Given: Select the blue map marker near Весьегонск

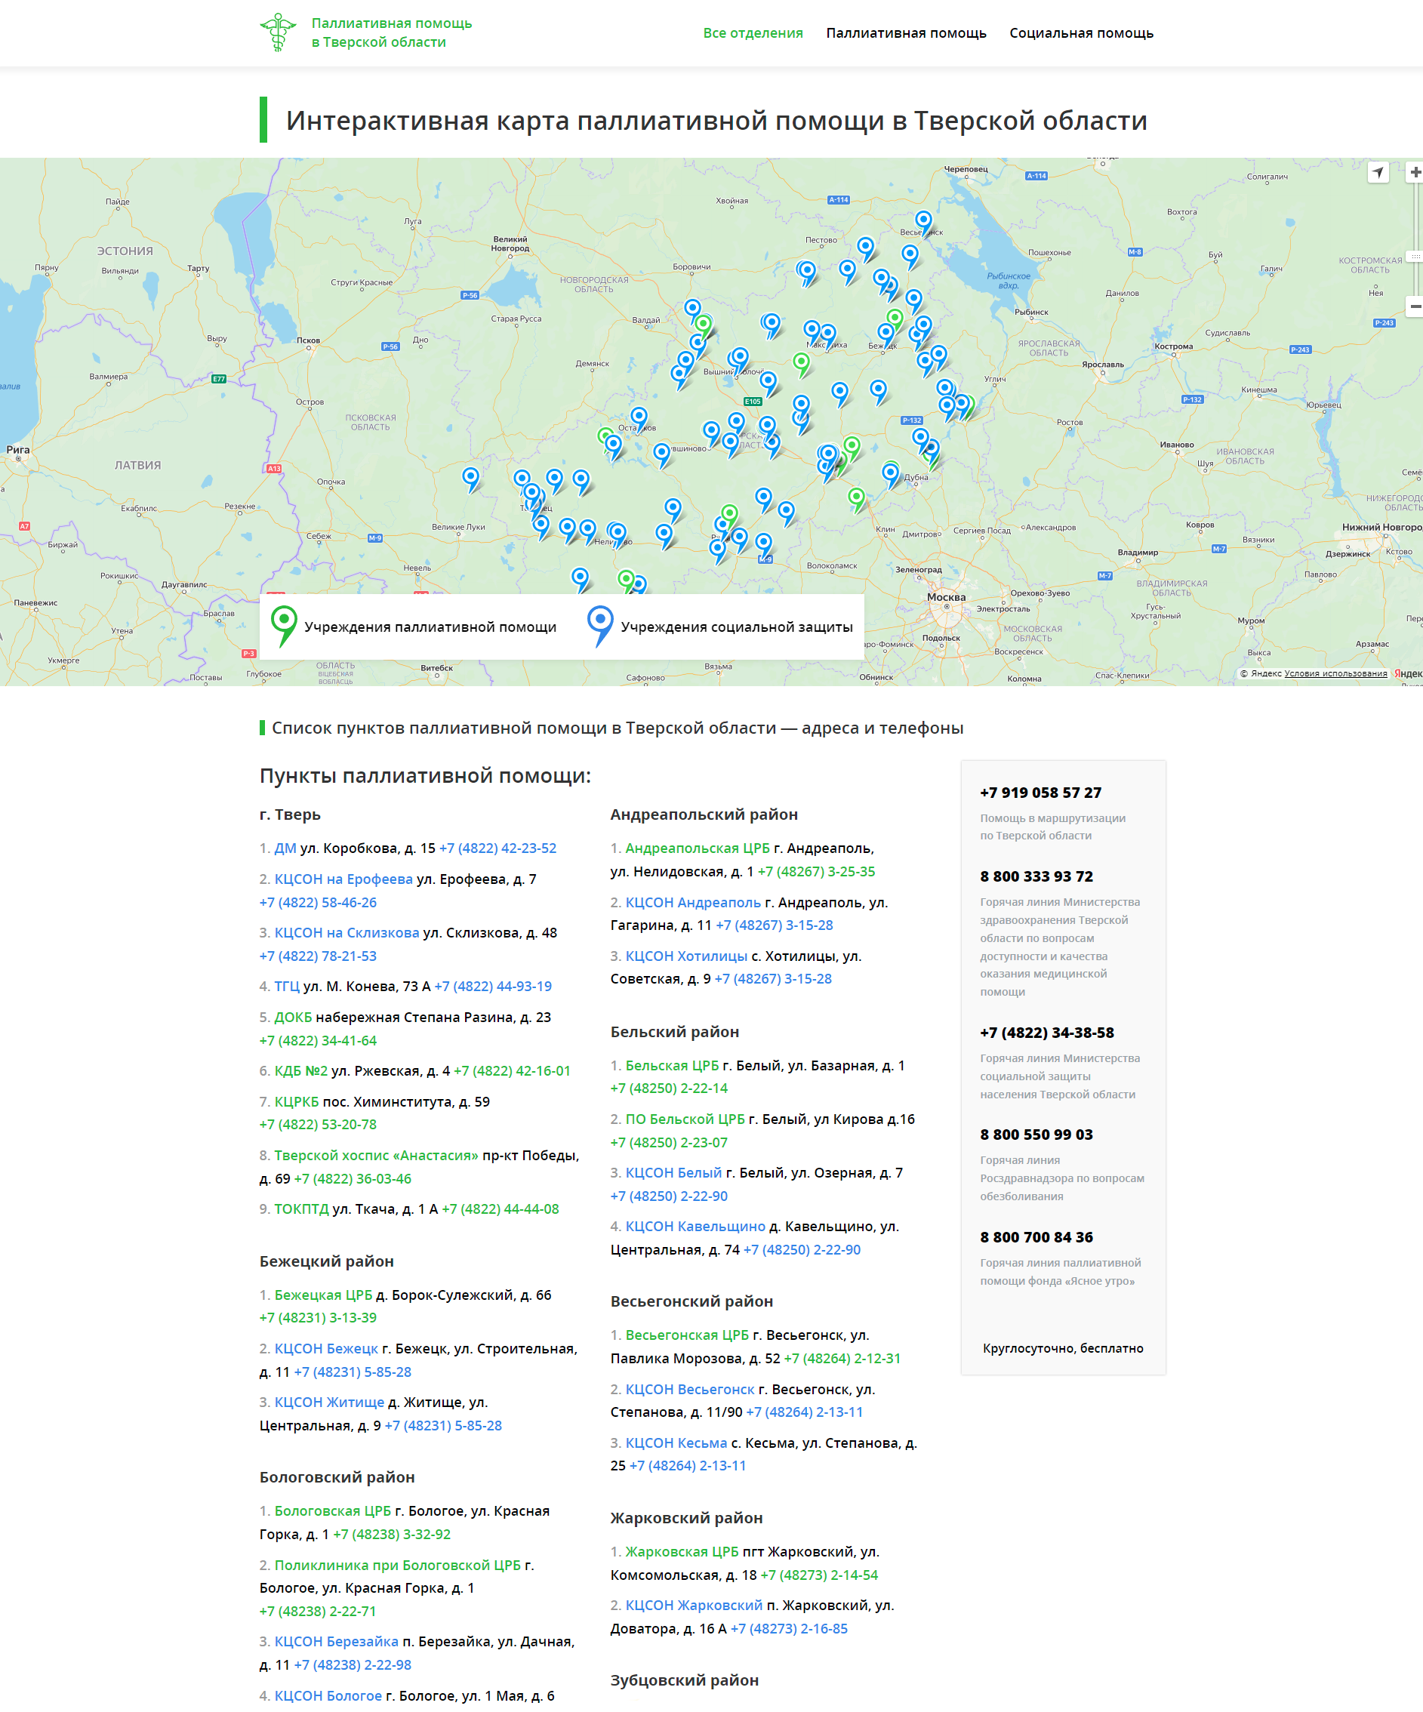Looking at the screenshot, I should pyautogui.click(x=923, y=220).
